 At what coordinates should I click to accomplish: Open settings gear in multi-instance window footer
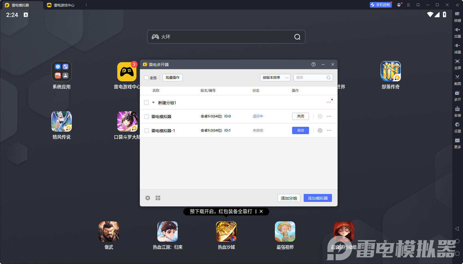(x=148, y=198)
